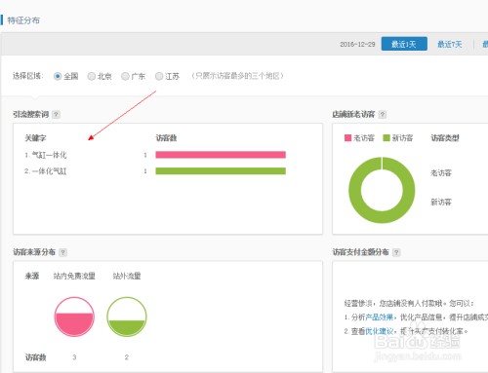The width and height of the screenshot is (488, 373).
Task: Click the green 站外流量 circle gauge
Action: point(127,317)
